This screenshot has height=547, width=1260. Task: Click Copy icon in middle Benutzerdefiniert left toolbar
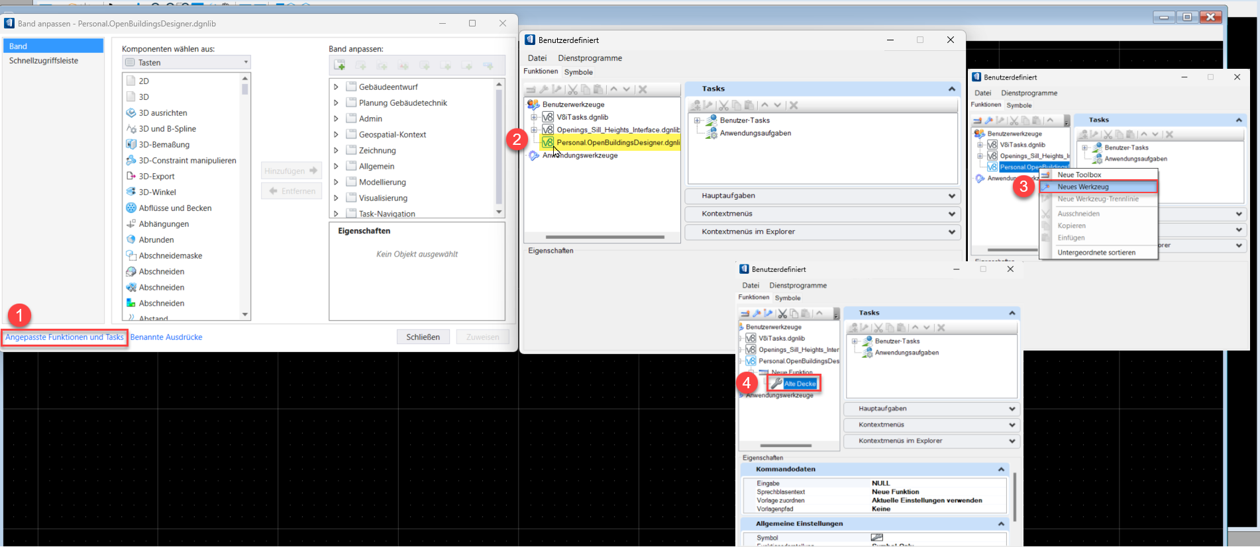coord(586,89)
